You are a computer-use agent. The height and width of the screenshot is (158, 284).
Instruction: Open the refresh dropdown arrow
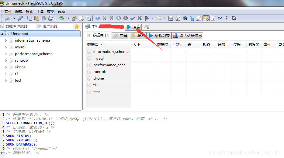click(68, 18)
